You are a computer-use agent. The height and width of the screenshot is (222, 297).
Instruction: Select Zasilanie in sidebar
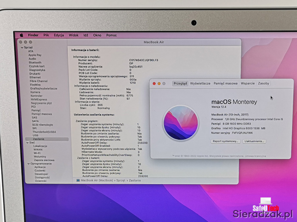(47, 139)
